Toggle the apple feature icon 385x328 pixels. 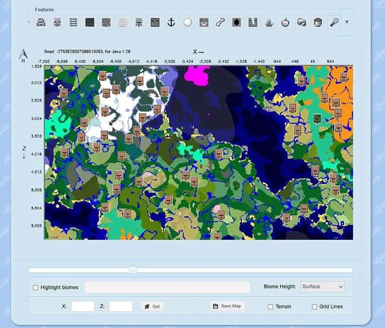[x=285, y=22]
